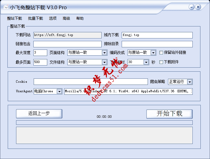Enable the 保留站外链接 checkbox
Screen dimensions: 210x159
pos(161,53)
